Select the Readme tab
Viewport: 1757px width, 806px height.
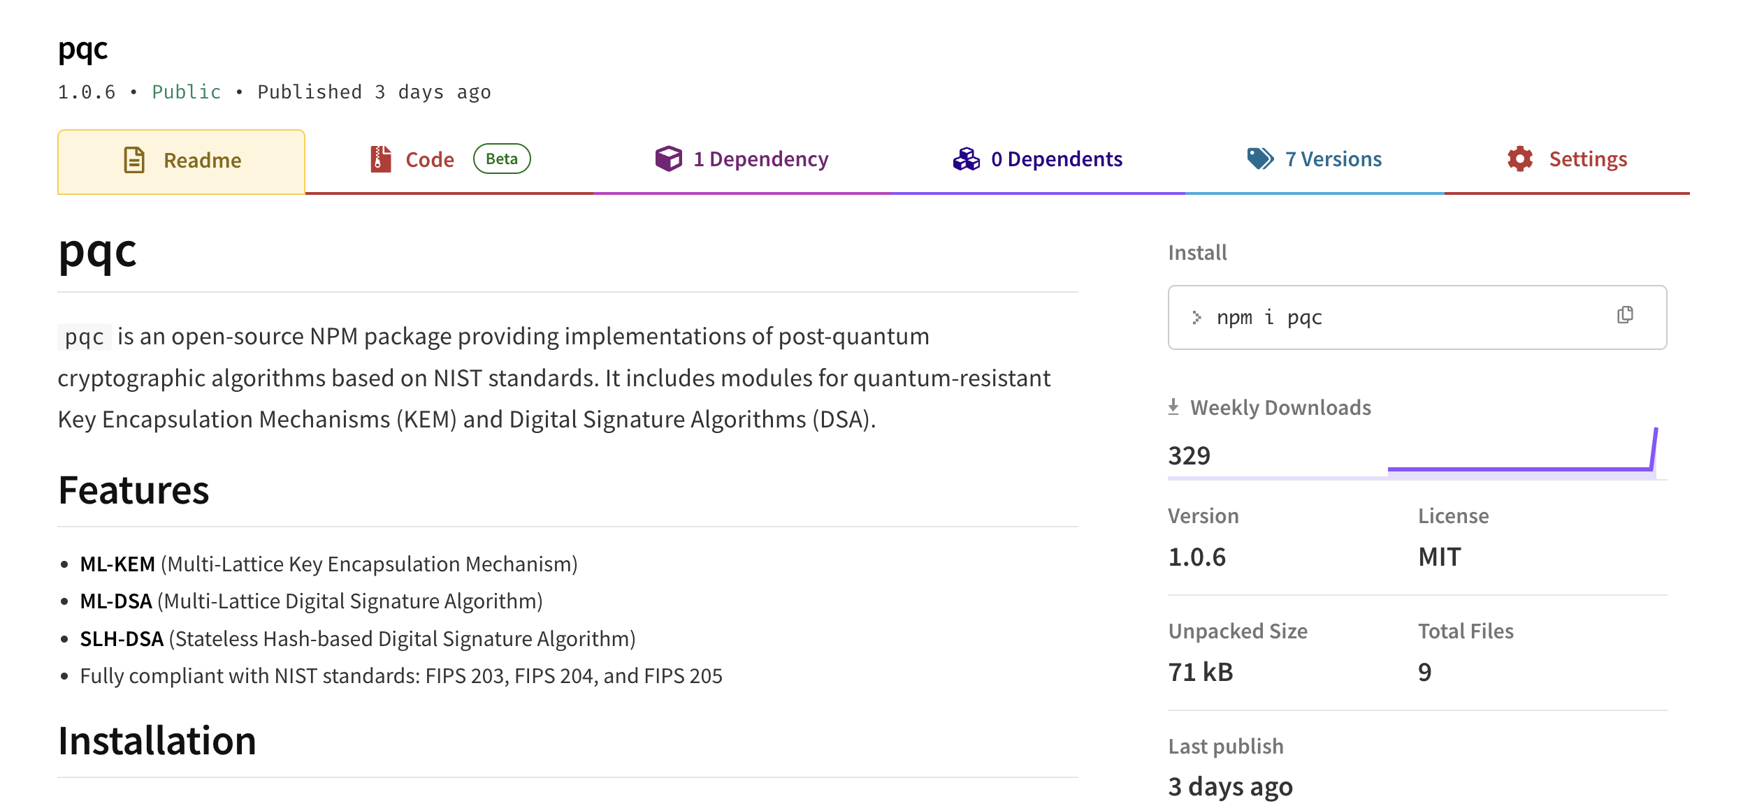click(202, 160)
